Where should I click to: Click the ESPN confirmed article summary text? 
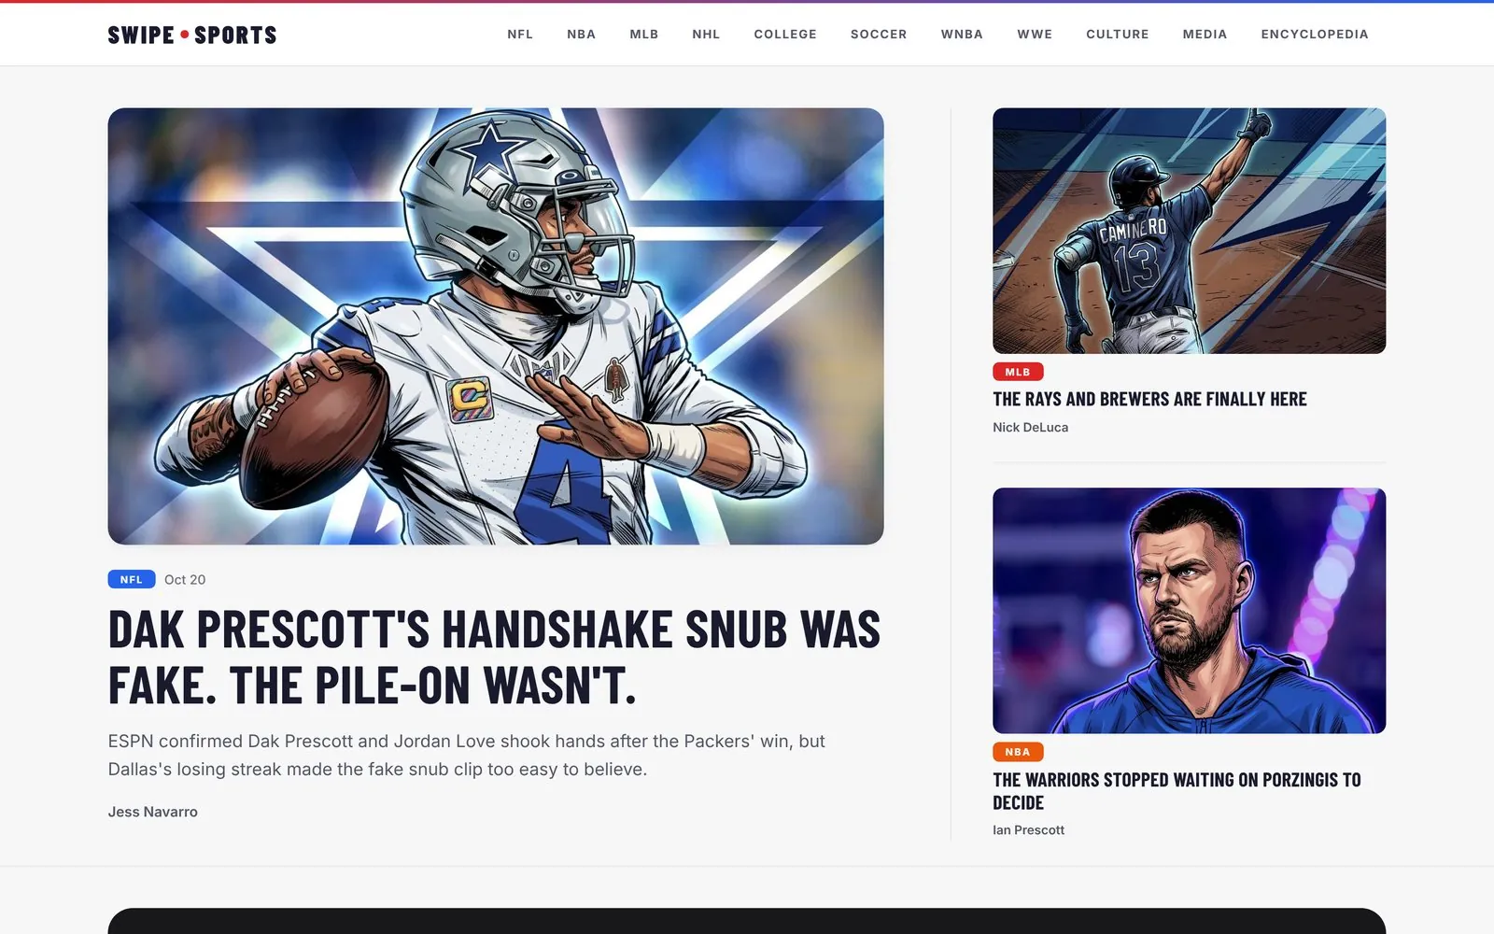point(467,755)
